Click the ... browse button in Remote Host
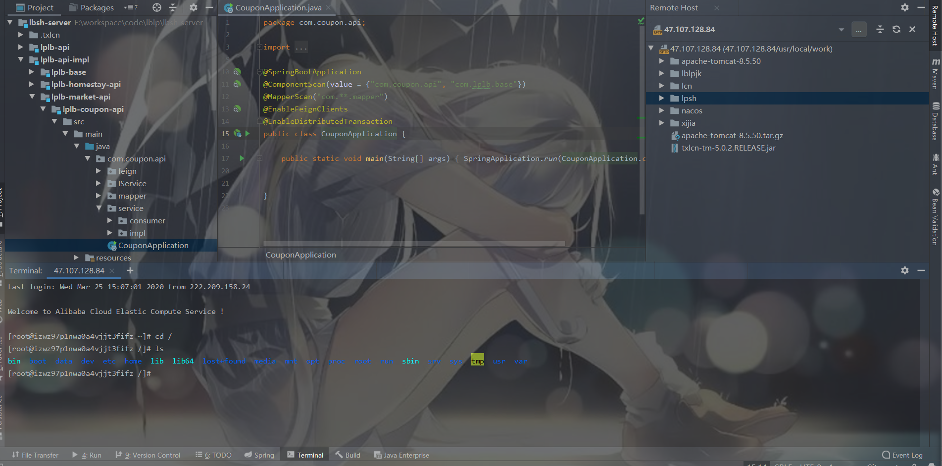The height and width of the screenshot is (466, 942). coord(859,29)
